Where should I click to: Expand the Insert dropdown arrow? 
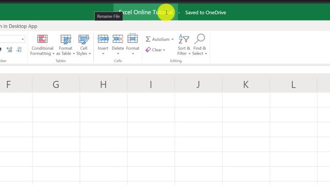[103, 53]
